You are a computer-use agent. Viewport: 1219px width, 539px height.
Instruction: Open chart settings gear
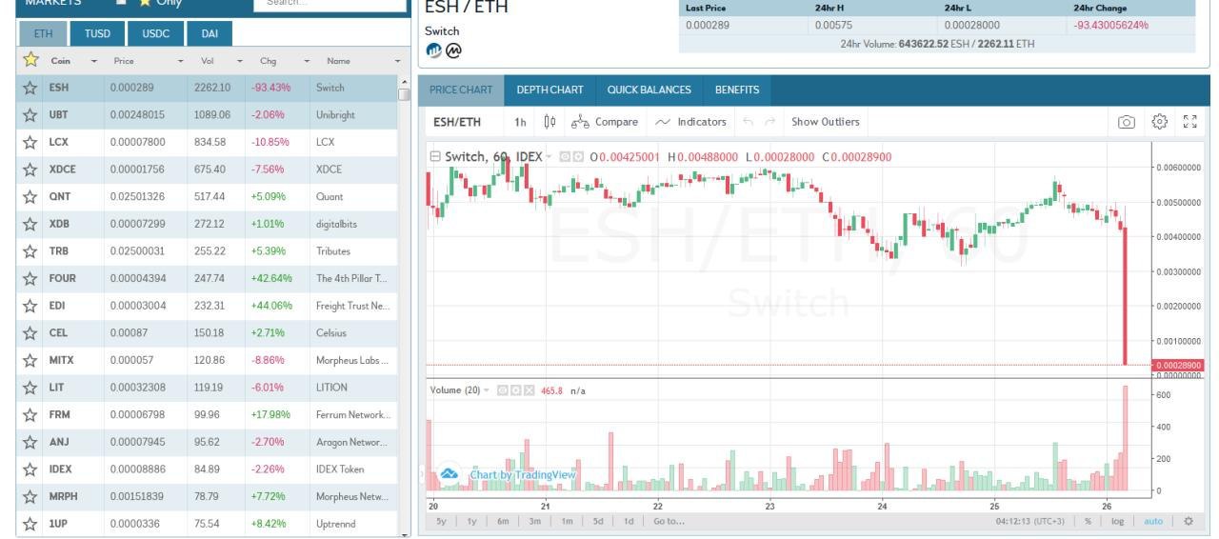click(x=1159, y=122)
